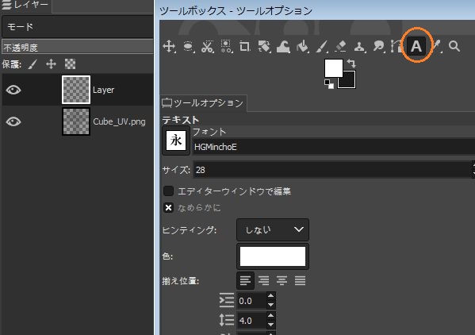Select the Eraser tool

[340, 47]
